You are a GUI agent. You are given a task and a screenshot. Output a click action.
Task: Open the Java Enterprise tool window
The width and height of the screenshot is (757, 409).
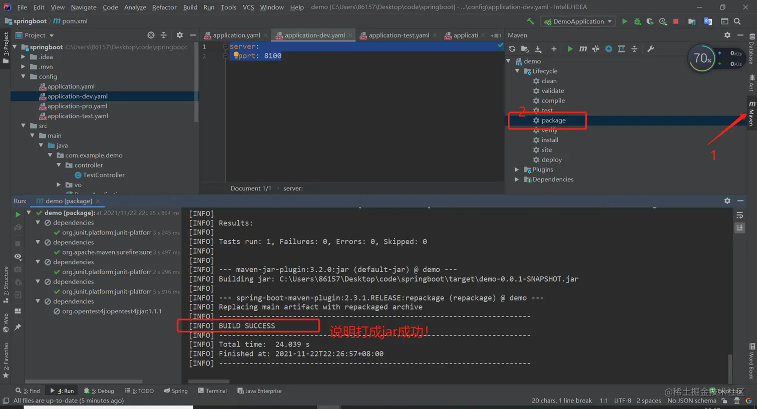point(259,391)
